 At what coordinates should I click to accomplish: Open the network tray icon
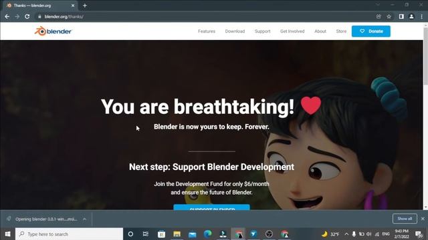[377, 234]
